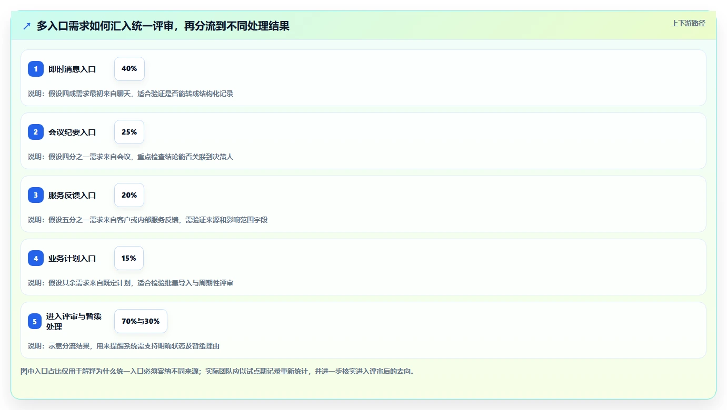Click the footnote starting 图中入口占比仅用于解释
This screenshot has height=410, width=727.
[217, 371]
